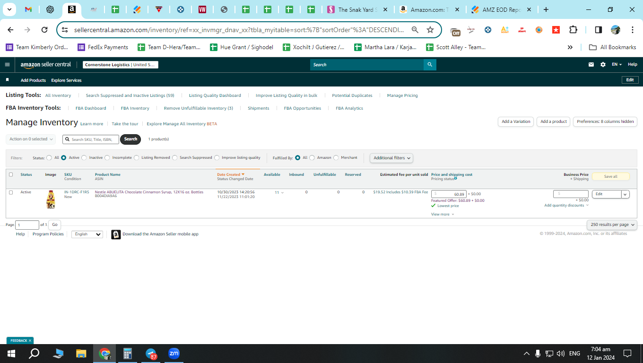
Task: Open the messages envelope icon
Action: pos(591,65)
